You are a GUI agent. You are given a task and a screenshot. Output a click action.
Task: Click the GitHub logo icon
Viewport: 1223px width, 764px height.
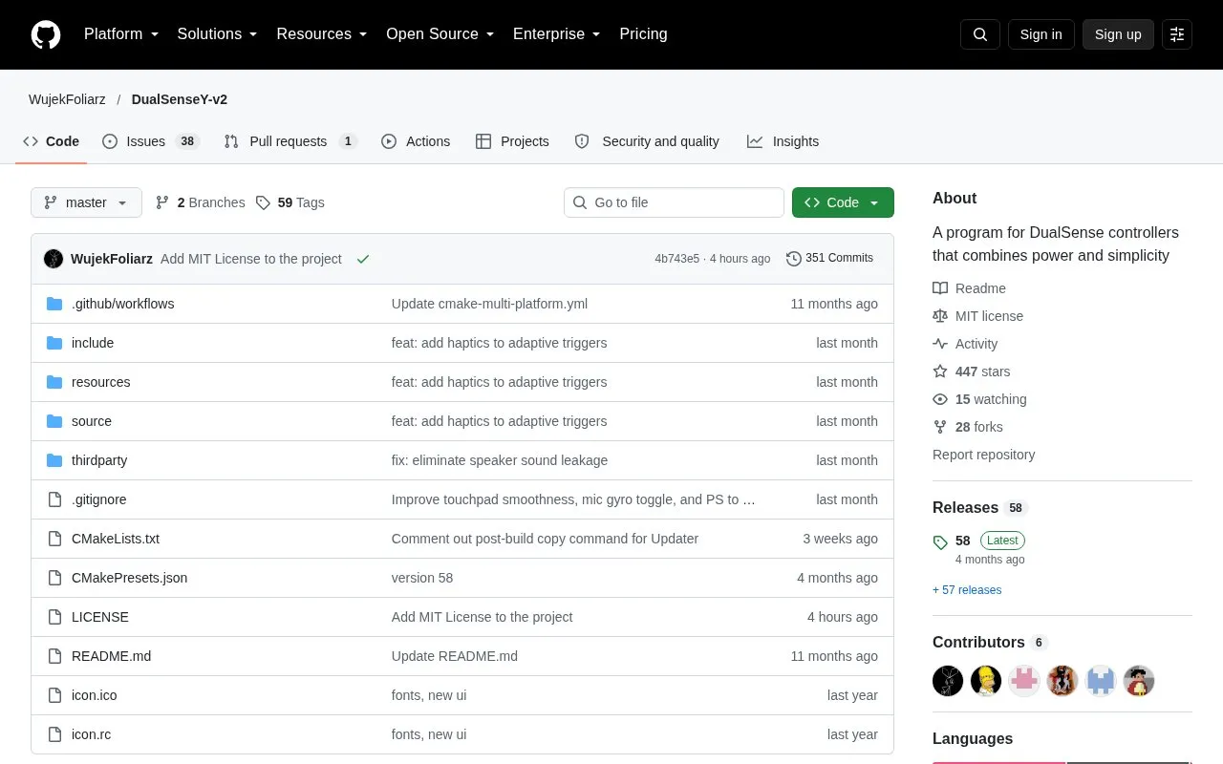click(46, 34)
